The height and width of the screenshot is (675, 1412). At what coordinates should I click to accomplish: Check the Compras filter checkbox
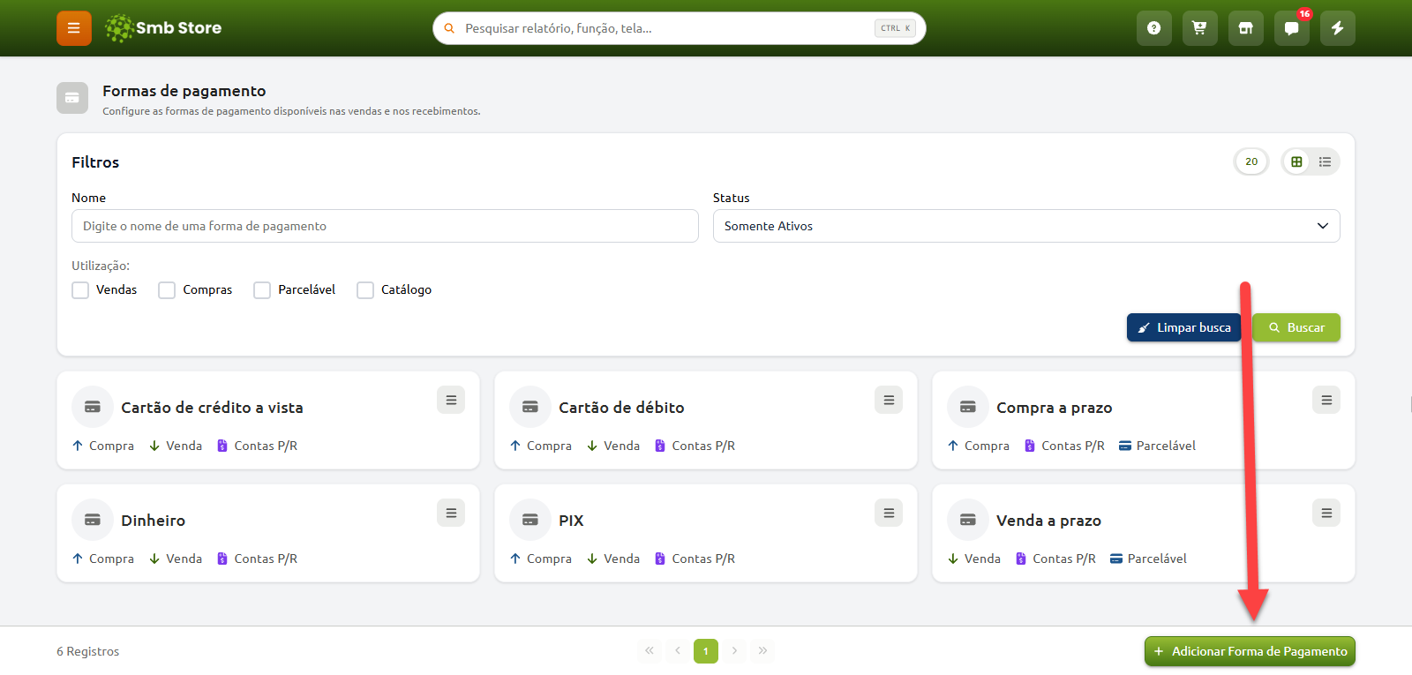[x=167, y=290]
